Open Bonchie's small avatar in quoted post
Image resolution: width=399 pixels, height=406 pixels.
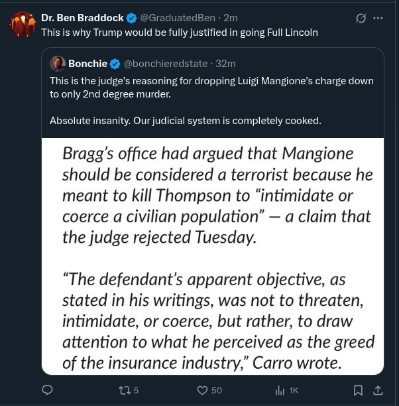coord(58,64)
